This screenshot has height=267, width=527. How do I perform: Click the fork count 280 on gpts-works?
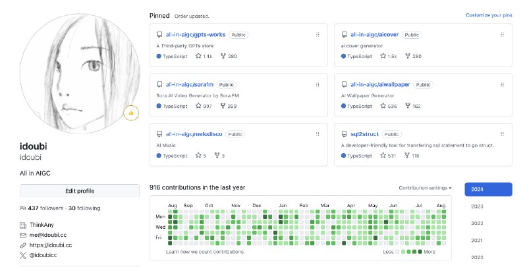coord(229,56)
